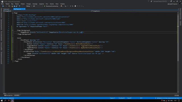Click the Save file icon in toolbar
182x102 pixels.
(15, 6)
